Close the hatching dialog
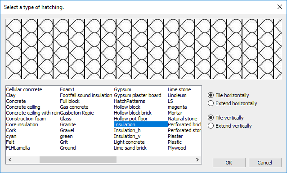 point(279,7)
